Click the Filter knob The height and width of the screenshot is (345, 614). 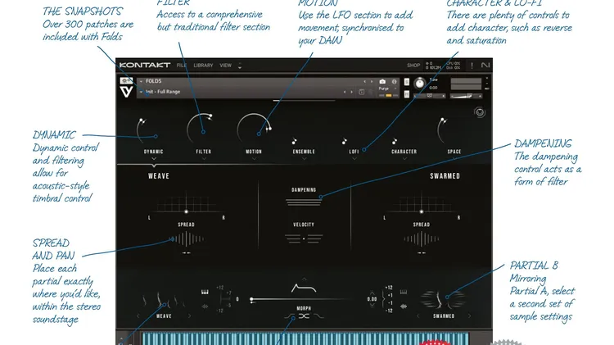click(x=201, y=129)
